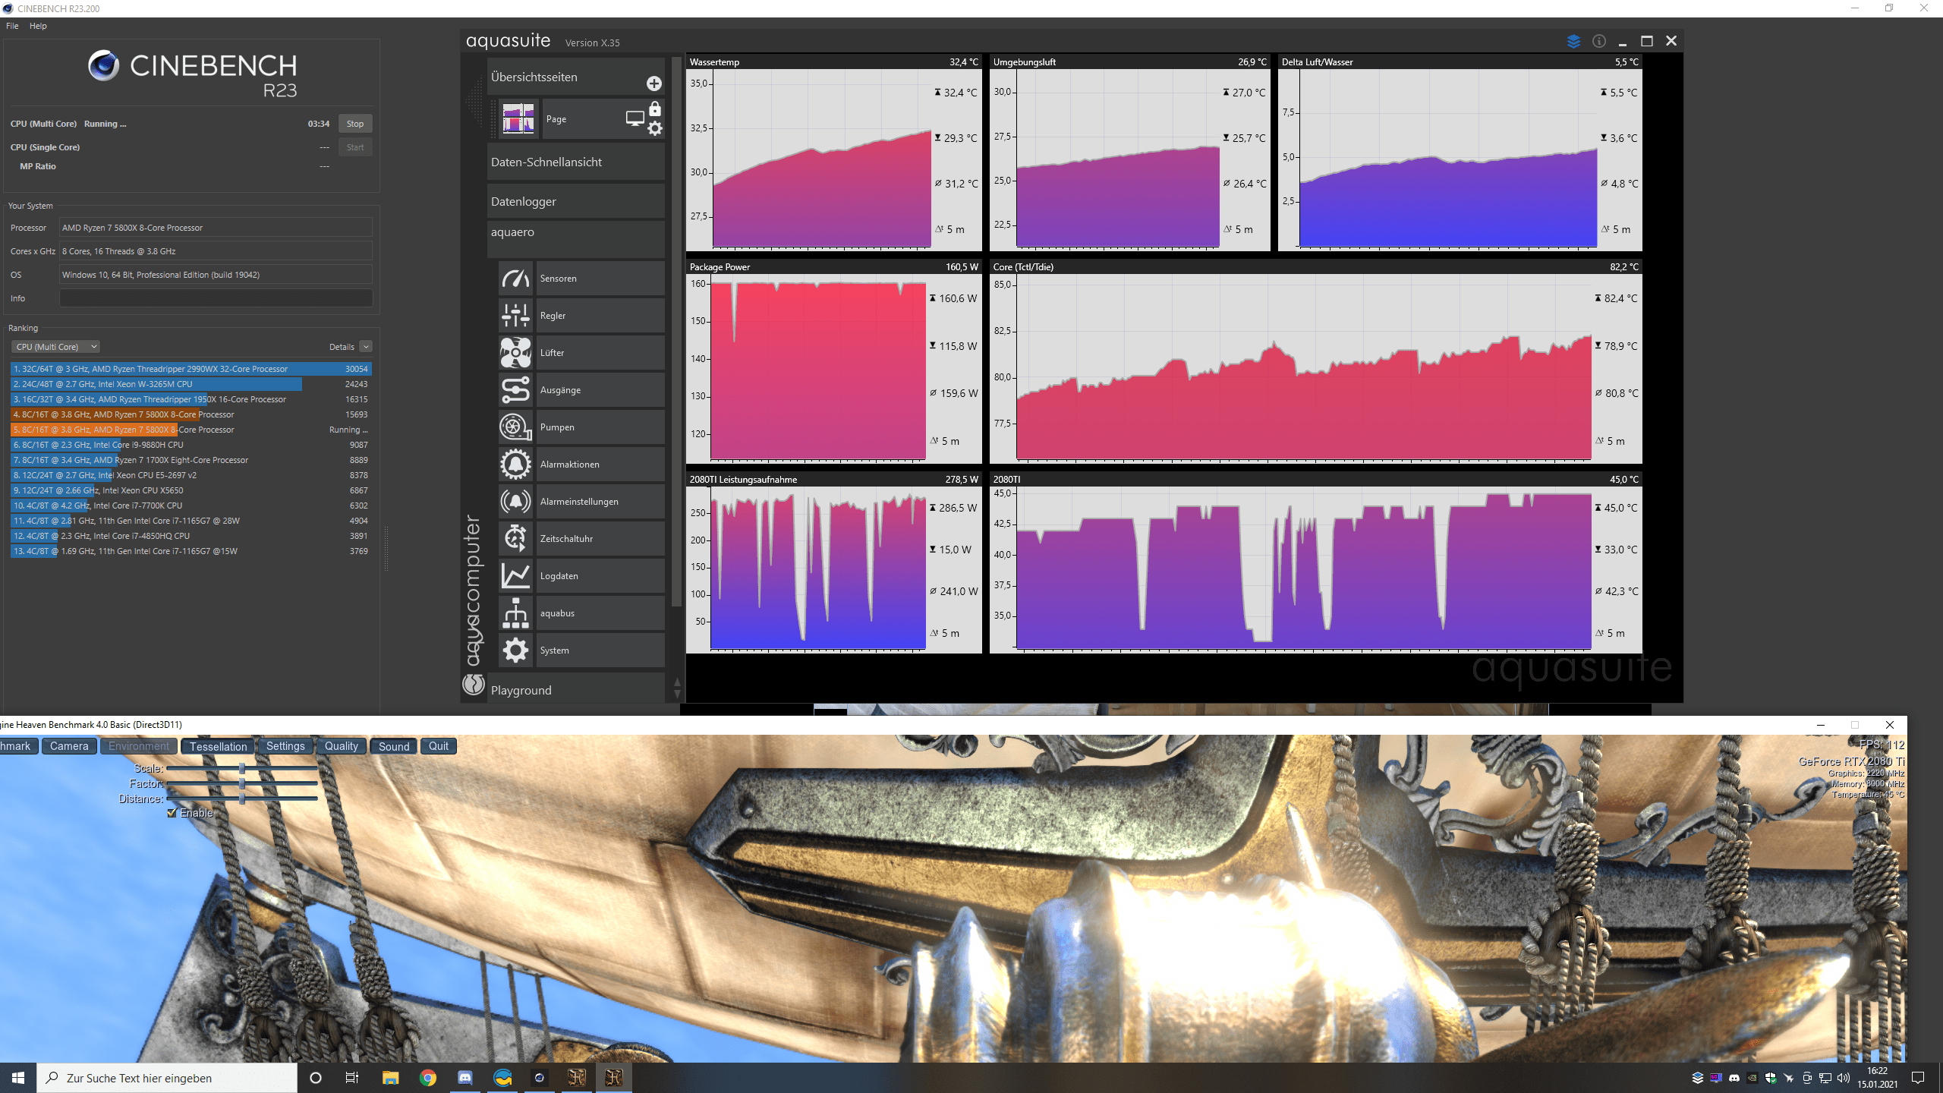This screenshot has height=1093, width=1943.
Task: Add a new overview page with plus icon
Action: tap(653, 83)
